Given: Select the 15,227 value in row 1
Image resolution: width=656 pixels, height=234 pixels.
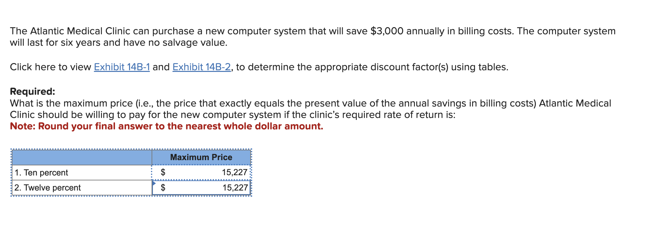Looking at the screenshot, I should [x=234, y=173].
